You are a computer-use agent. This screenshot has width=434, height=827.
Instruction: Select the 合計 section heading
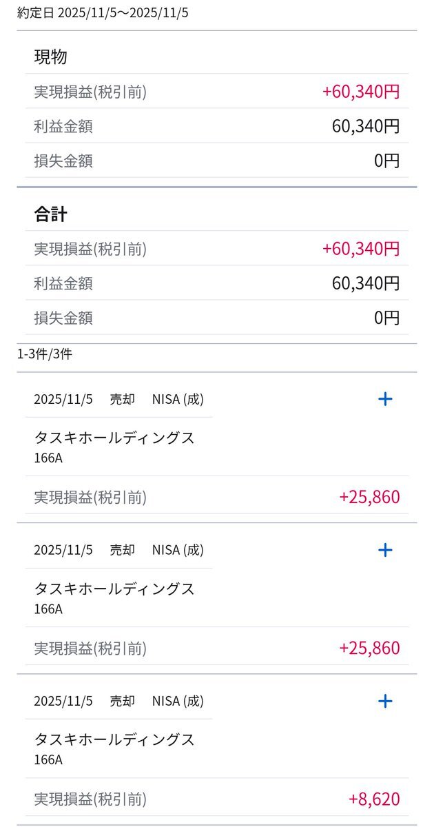tap(50, 214)
